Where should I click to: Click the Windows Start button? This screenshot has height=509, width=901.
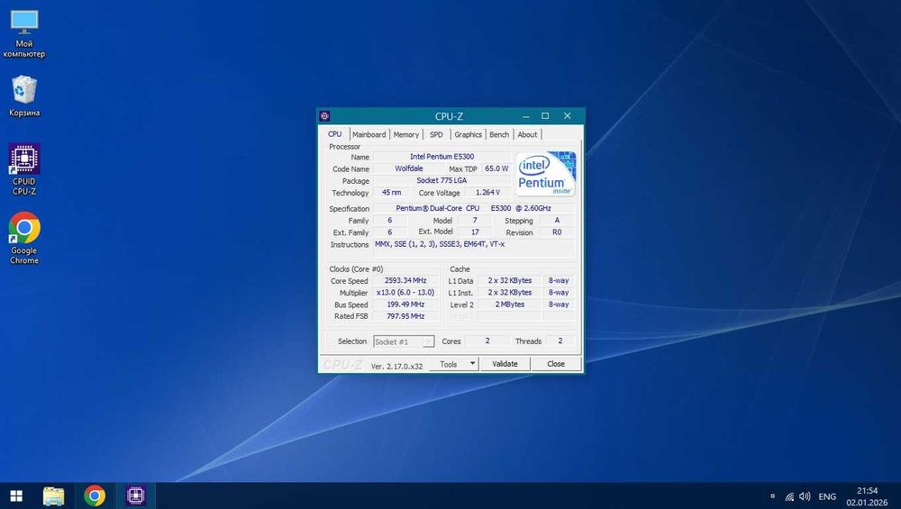[x=16, y=495]
